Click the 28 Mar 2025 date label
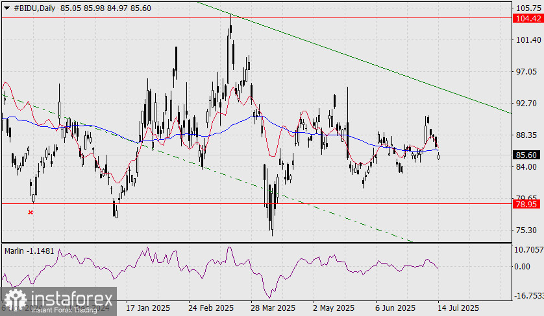The image size is (544, 316). click(273, 308)
